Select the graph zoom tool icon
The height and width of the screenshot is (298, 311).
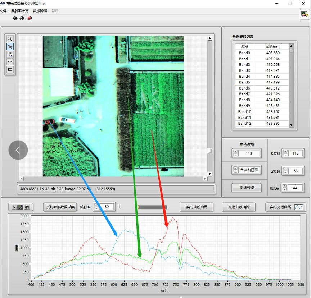pyautogui.click(x=21, y=207)
